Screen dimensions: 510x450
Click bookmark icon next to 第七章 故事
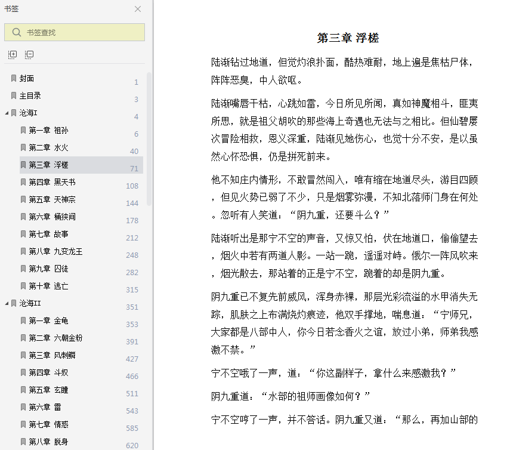pos(23,234)
